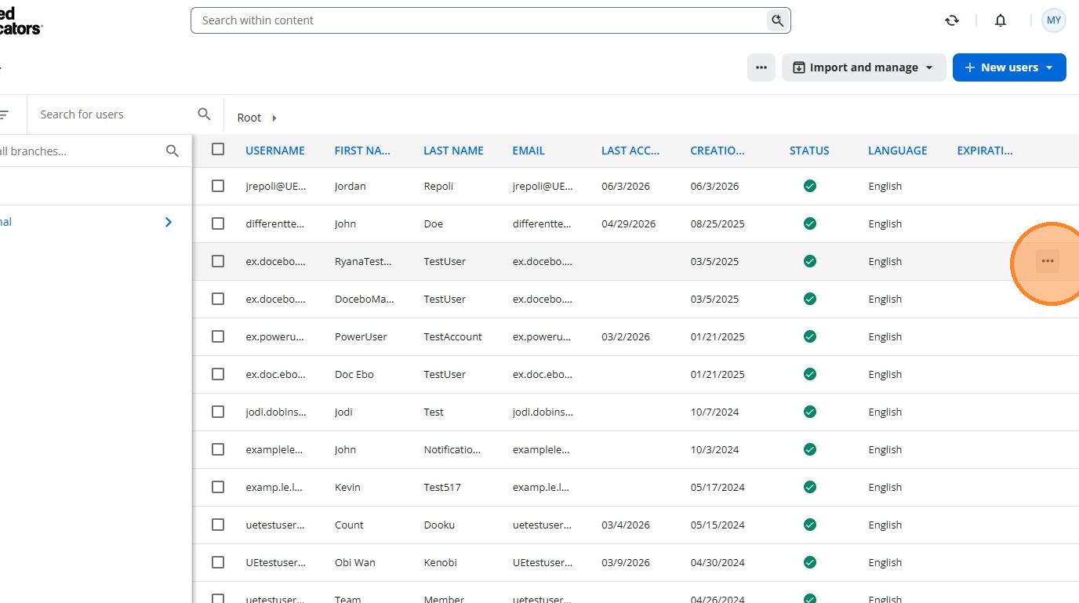Click last name TestAccount cell
This screenshot has width=1079, height=603.
tap(452, 337)
